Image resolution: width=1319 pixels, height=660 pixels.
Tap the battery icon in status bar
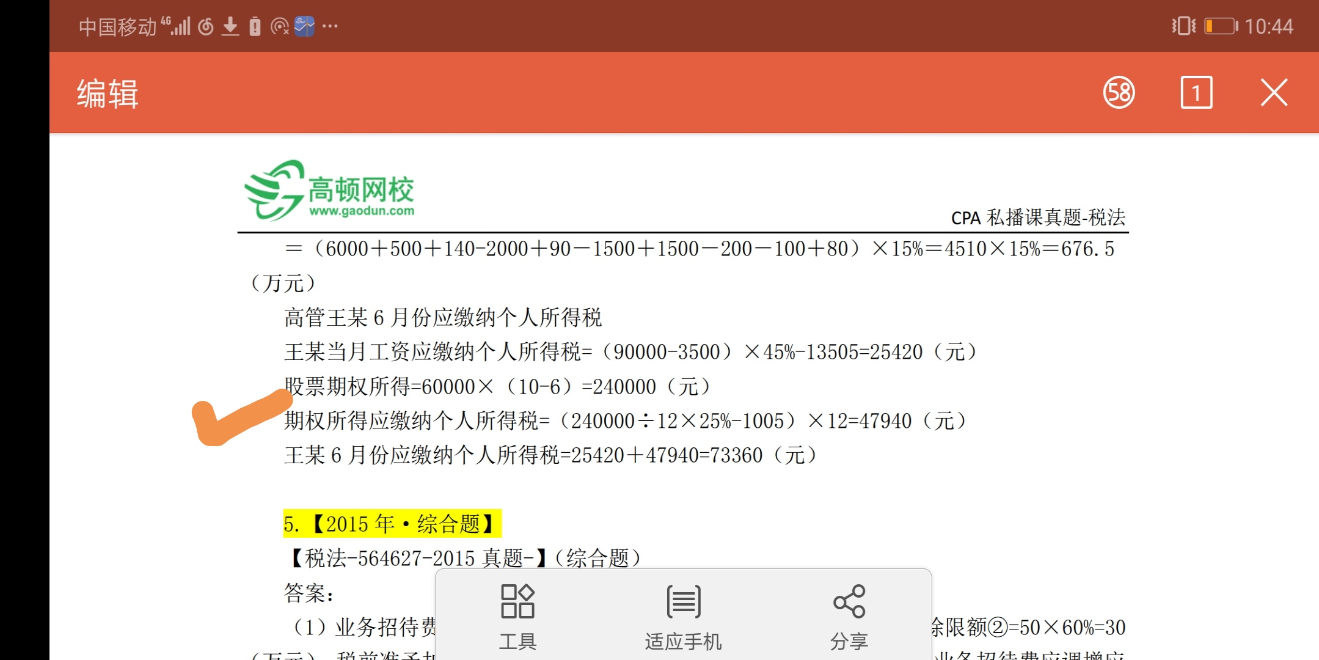(x=1220, y=26)
